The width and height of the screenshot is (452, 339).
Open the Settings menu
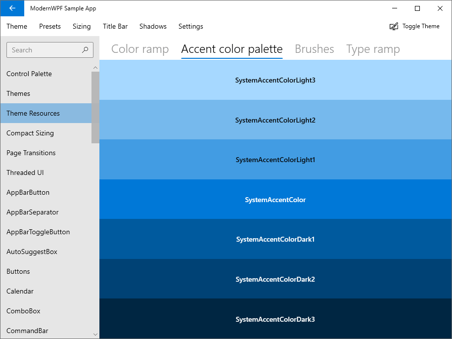190,26
